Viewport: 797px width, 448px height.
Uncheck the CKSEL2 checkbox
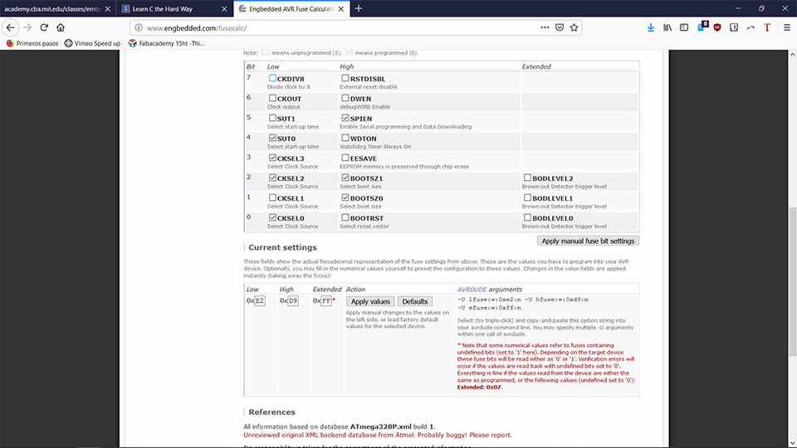click(272, 178)
